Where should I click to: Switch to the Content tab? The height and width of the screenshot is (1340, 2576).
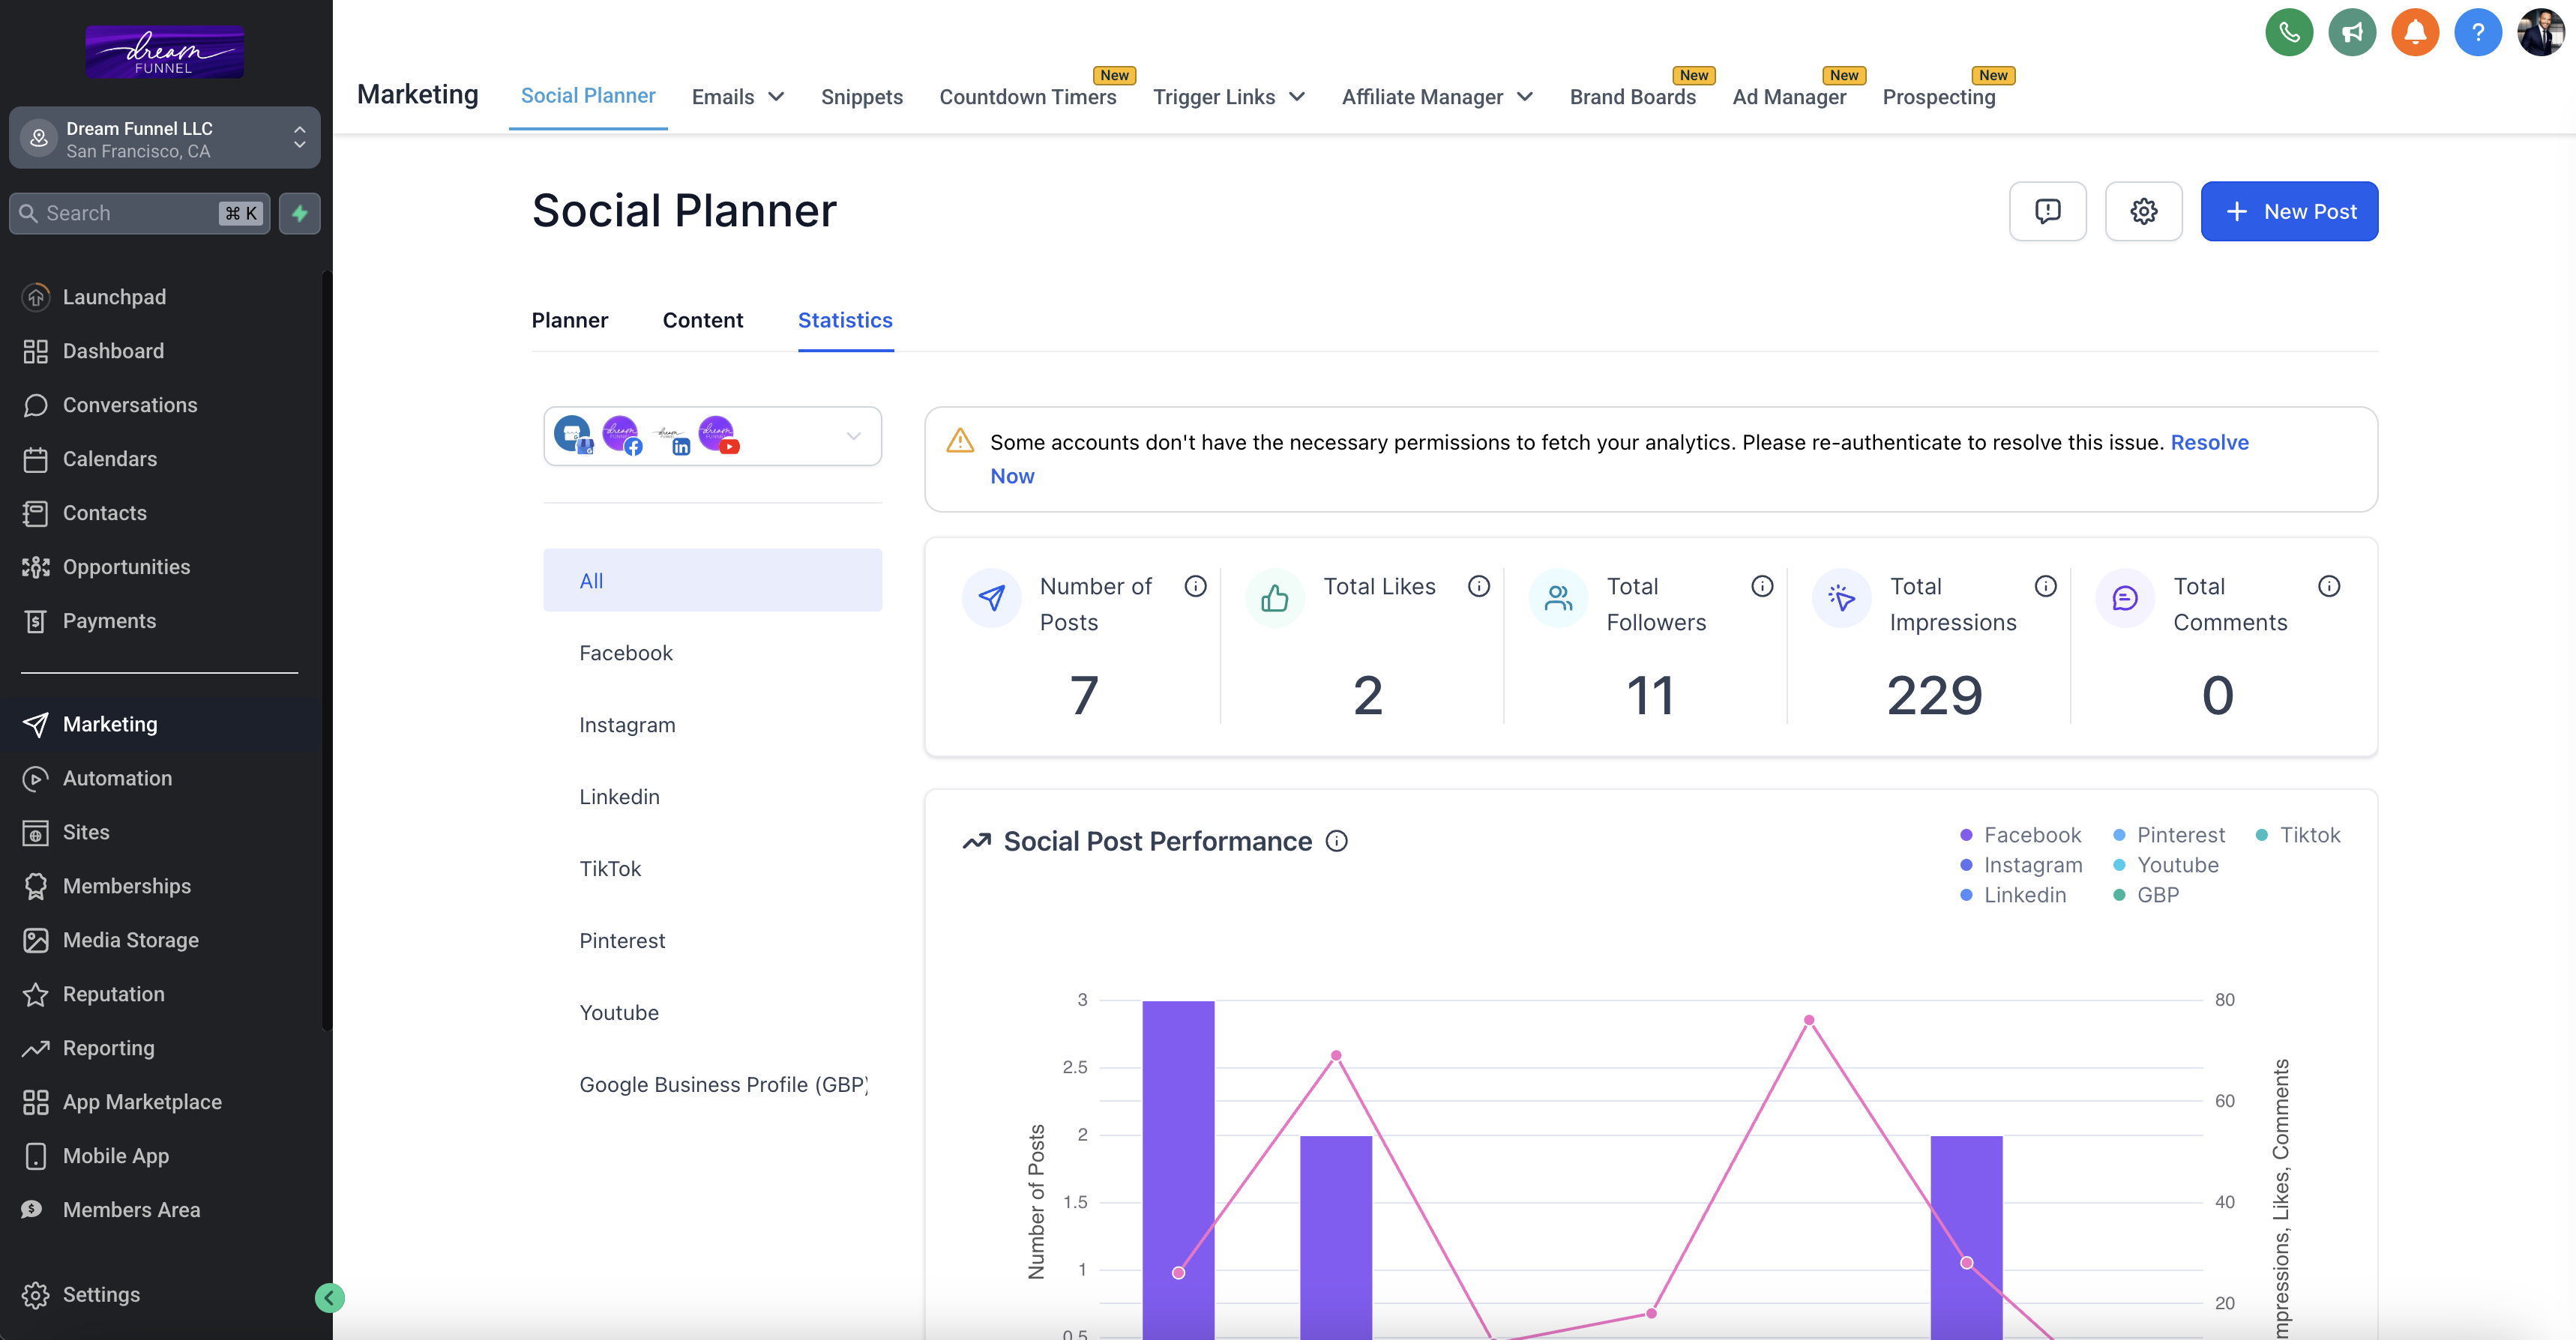click(703, 320)
